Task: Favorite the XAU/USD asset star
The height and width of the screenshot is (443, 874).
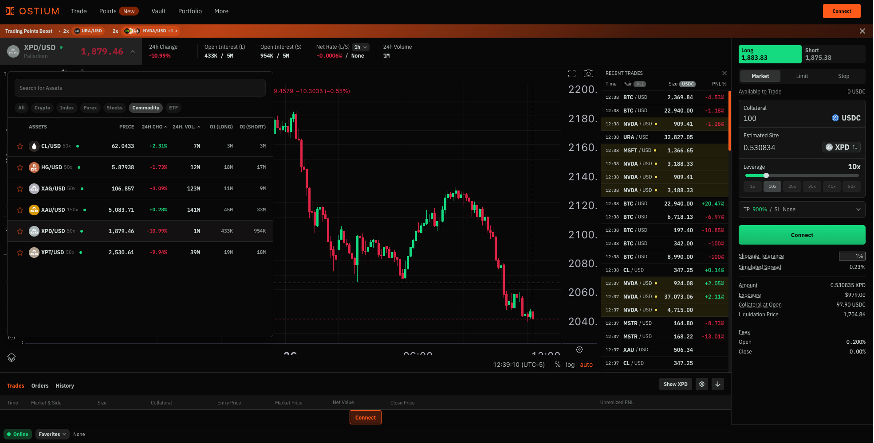Action: tap(20, 210)
